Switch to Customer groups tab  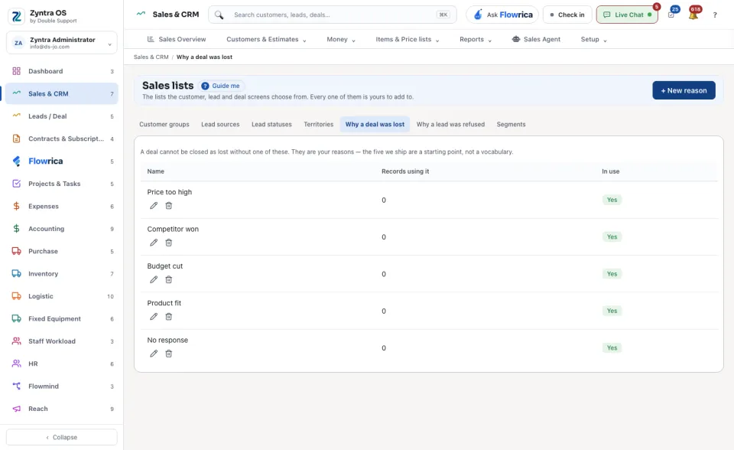(x=164, y=124)
